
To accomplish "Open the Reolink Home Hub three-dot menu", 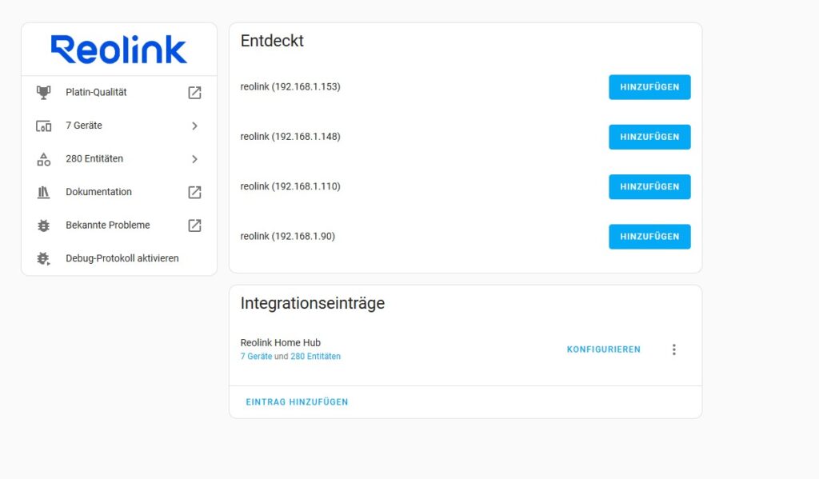I will (673, 349).
